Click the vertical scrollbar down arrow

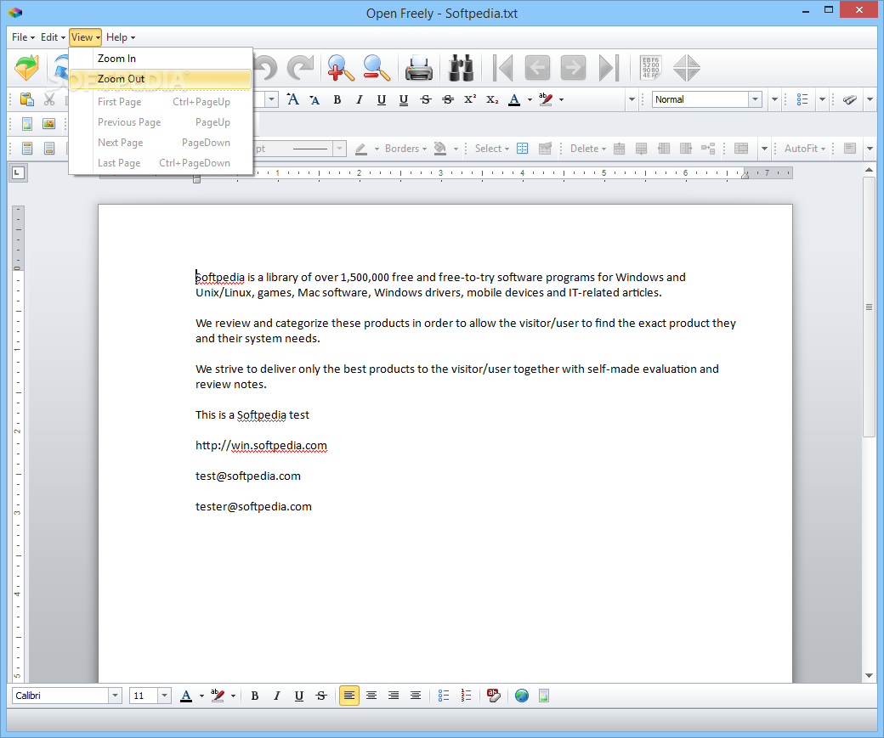869,675
